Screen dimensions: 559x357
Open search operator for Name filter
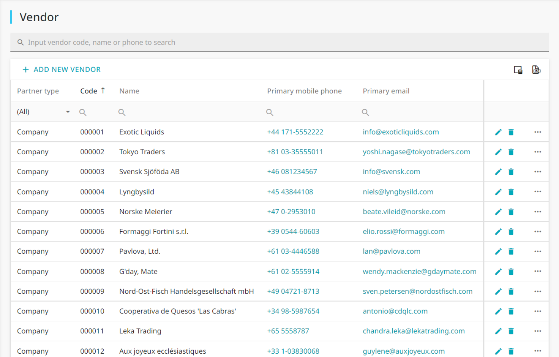pyautogui.click(x=122, y=112)
